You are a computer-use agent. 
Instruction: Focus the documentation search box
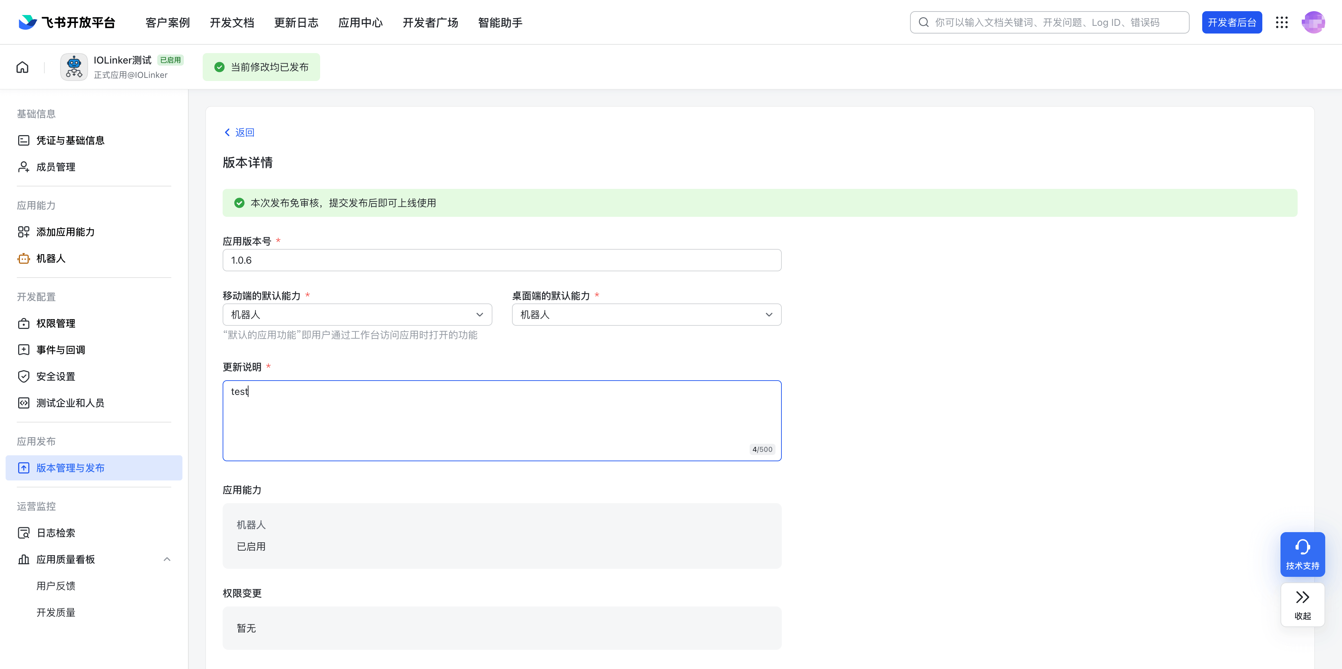[x=1049, y=22]
